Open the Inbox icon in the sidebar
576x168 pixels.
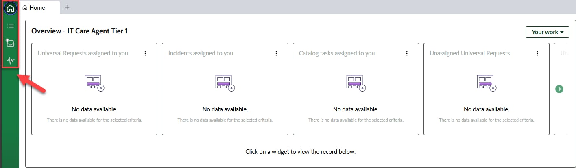coord(10,43)
